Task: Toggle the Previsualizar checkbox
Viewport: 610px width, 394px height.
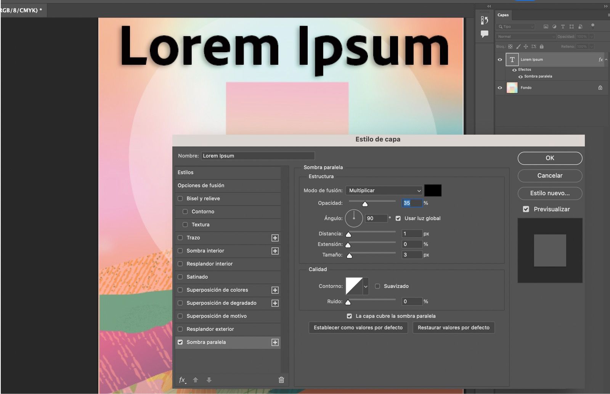Action: (x=526, y=209)
